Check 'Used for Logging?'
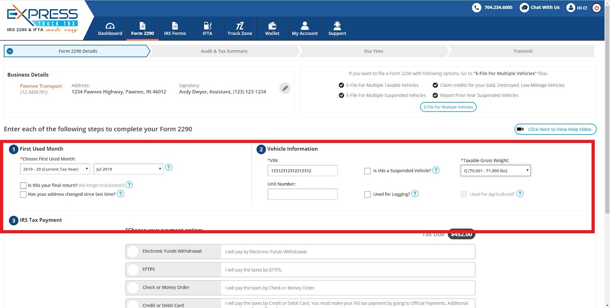The image size is (610, 308). (368, 194)
